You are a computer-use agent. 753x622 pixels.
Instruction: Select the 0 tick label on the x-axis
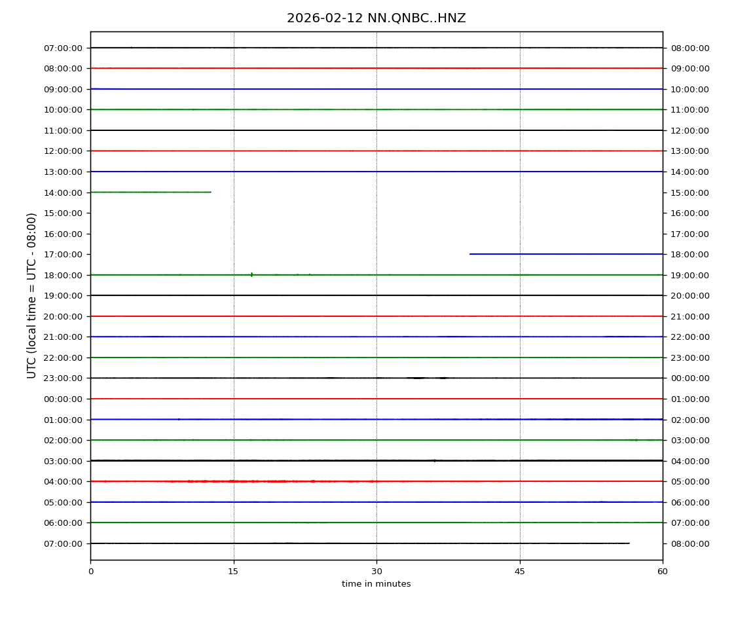coord(90,572)
